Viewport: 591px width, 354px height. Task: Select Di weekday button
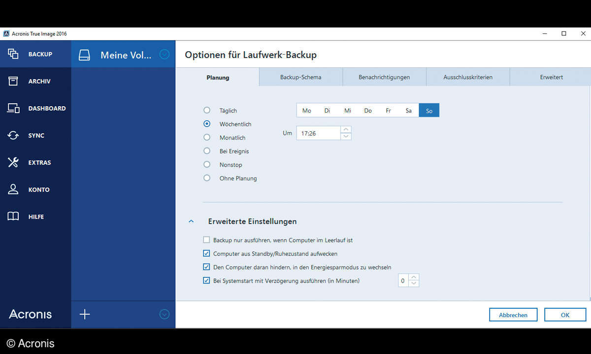[327, 110]
